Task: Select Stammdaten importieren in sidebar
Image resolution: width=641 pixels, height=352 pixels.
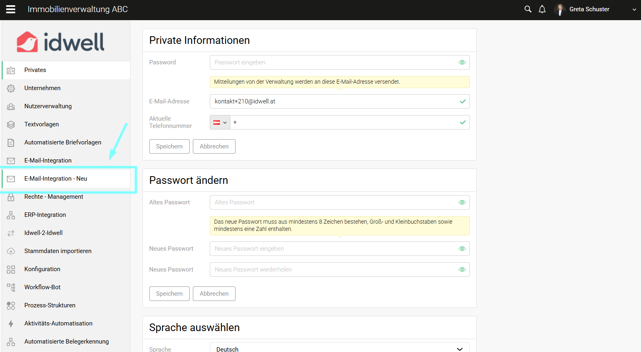Action: click(x=58, y=251)
